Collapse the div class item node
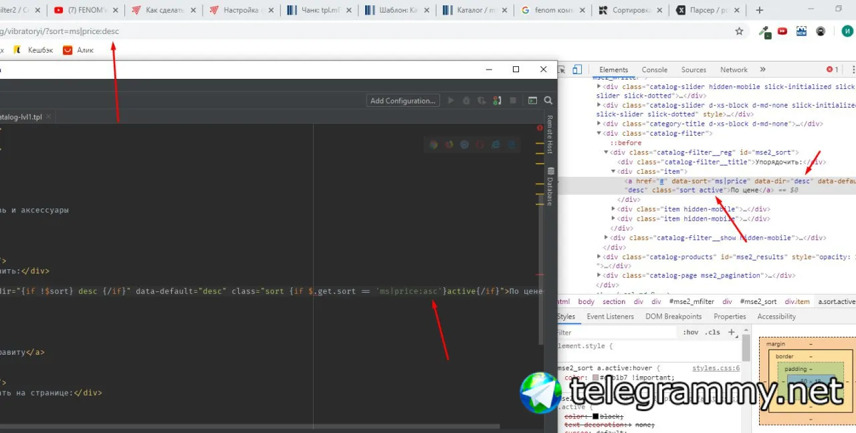 coord(614,172)
